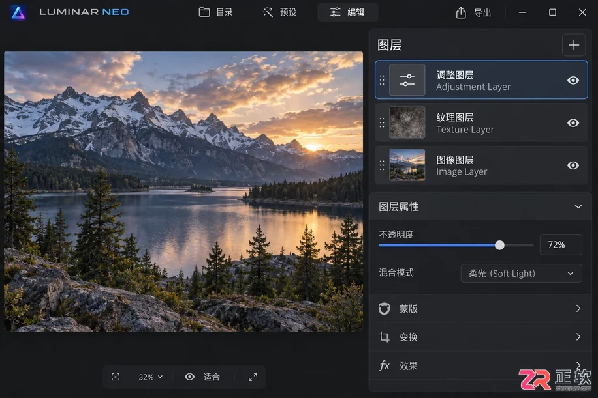Click the fit-to-frame icon in bottom toolbar
Viewport: 598px width, 398px height.
coord(116,377)
